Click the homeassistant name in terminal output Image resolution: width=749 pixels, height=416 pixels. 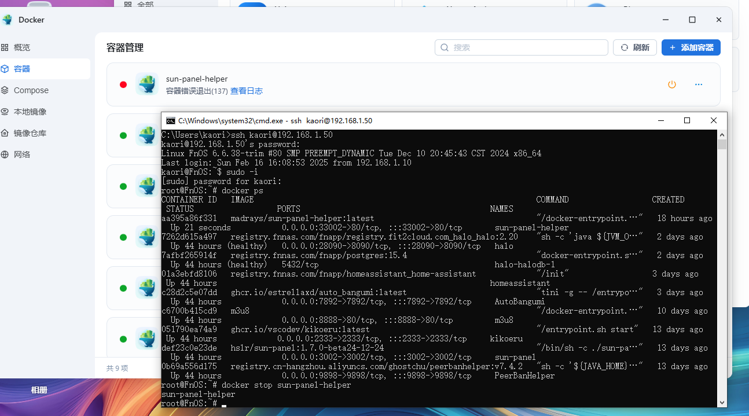tap(520, 283)
